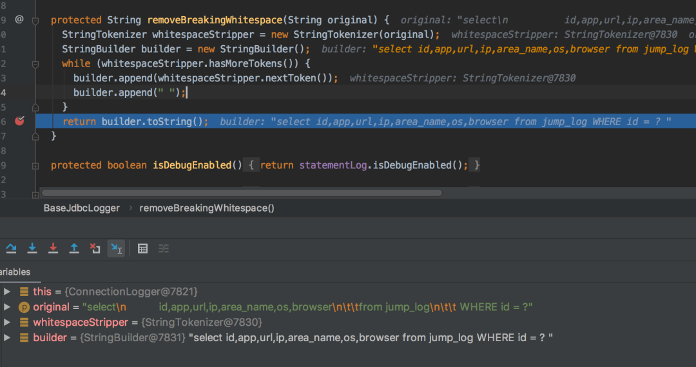The image size is (696, 367).
Task: Open the Evaluate Expression calculator icon
Action: coord(142,249)
